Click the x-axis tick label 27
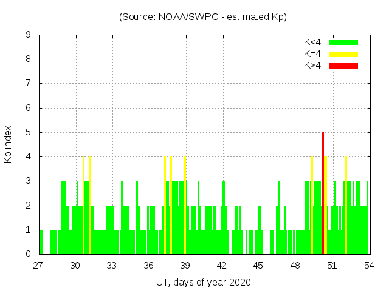This screenshot has width=389, height=291. (39, 265)
